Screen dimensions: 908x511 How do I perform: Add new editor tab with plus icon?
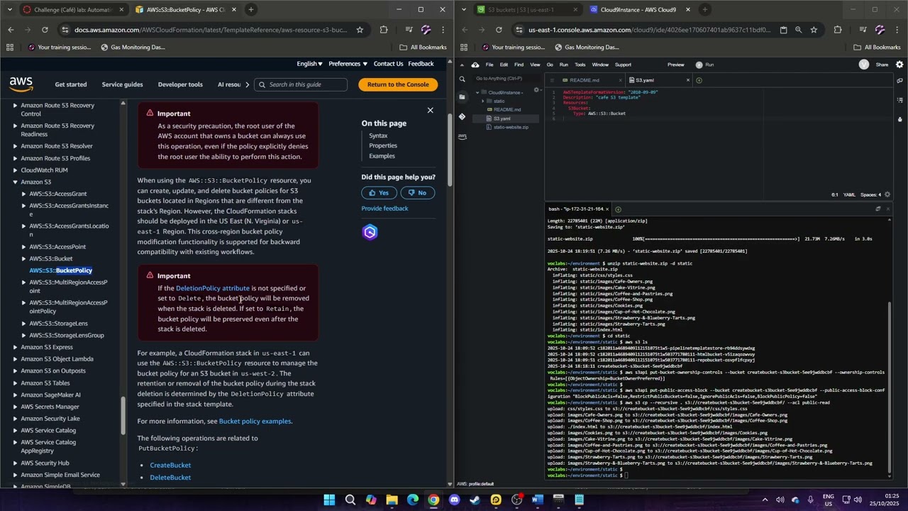pyautogui.click(x=699, y=80)
